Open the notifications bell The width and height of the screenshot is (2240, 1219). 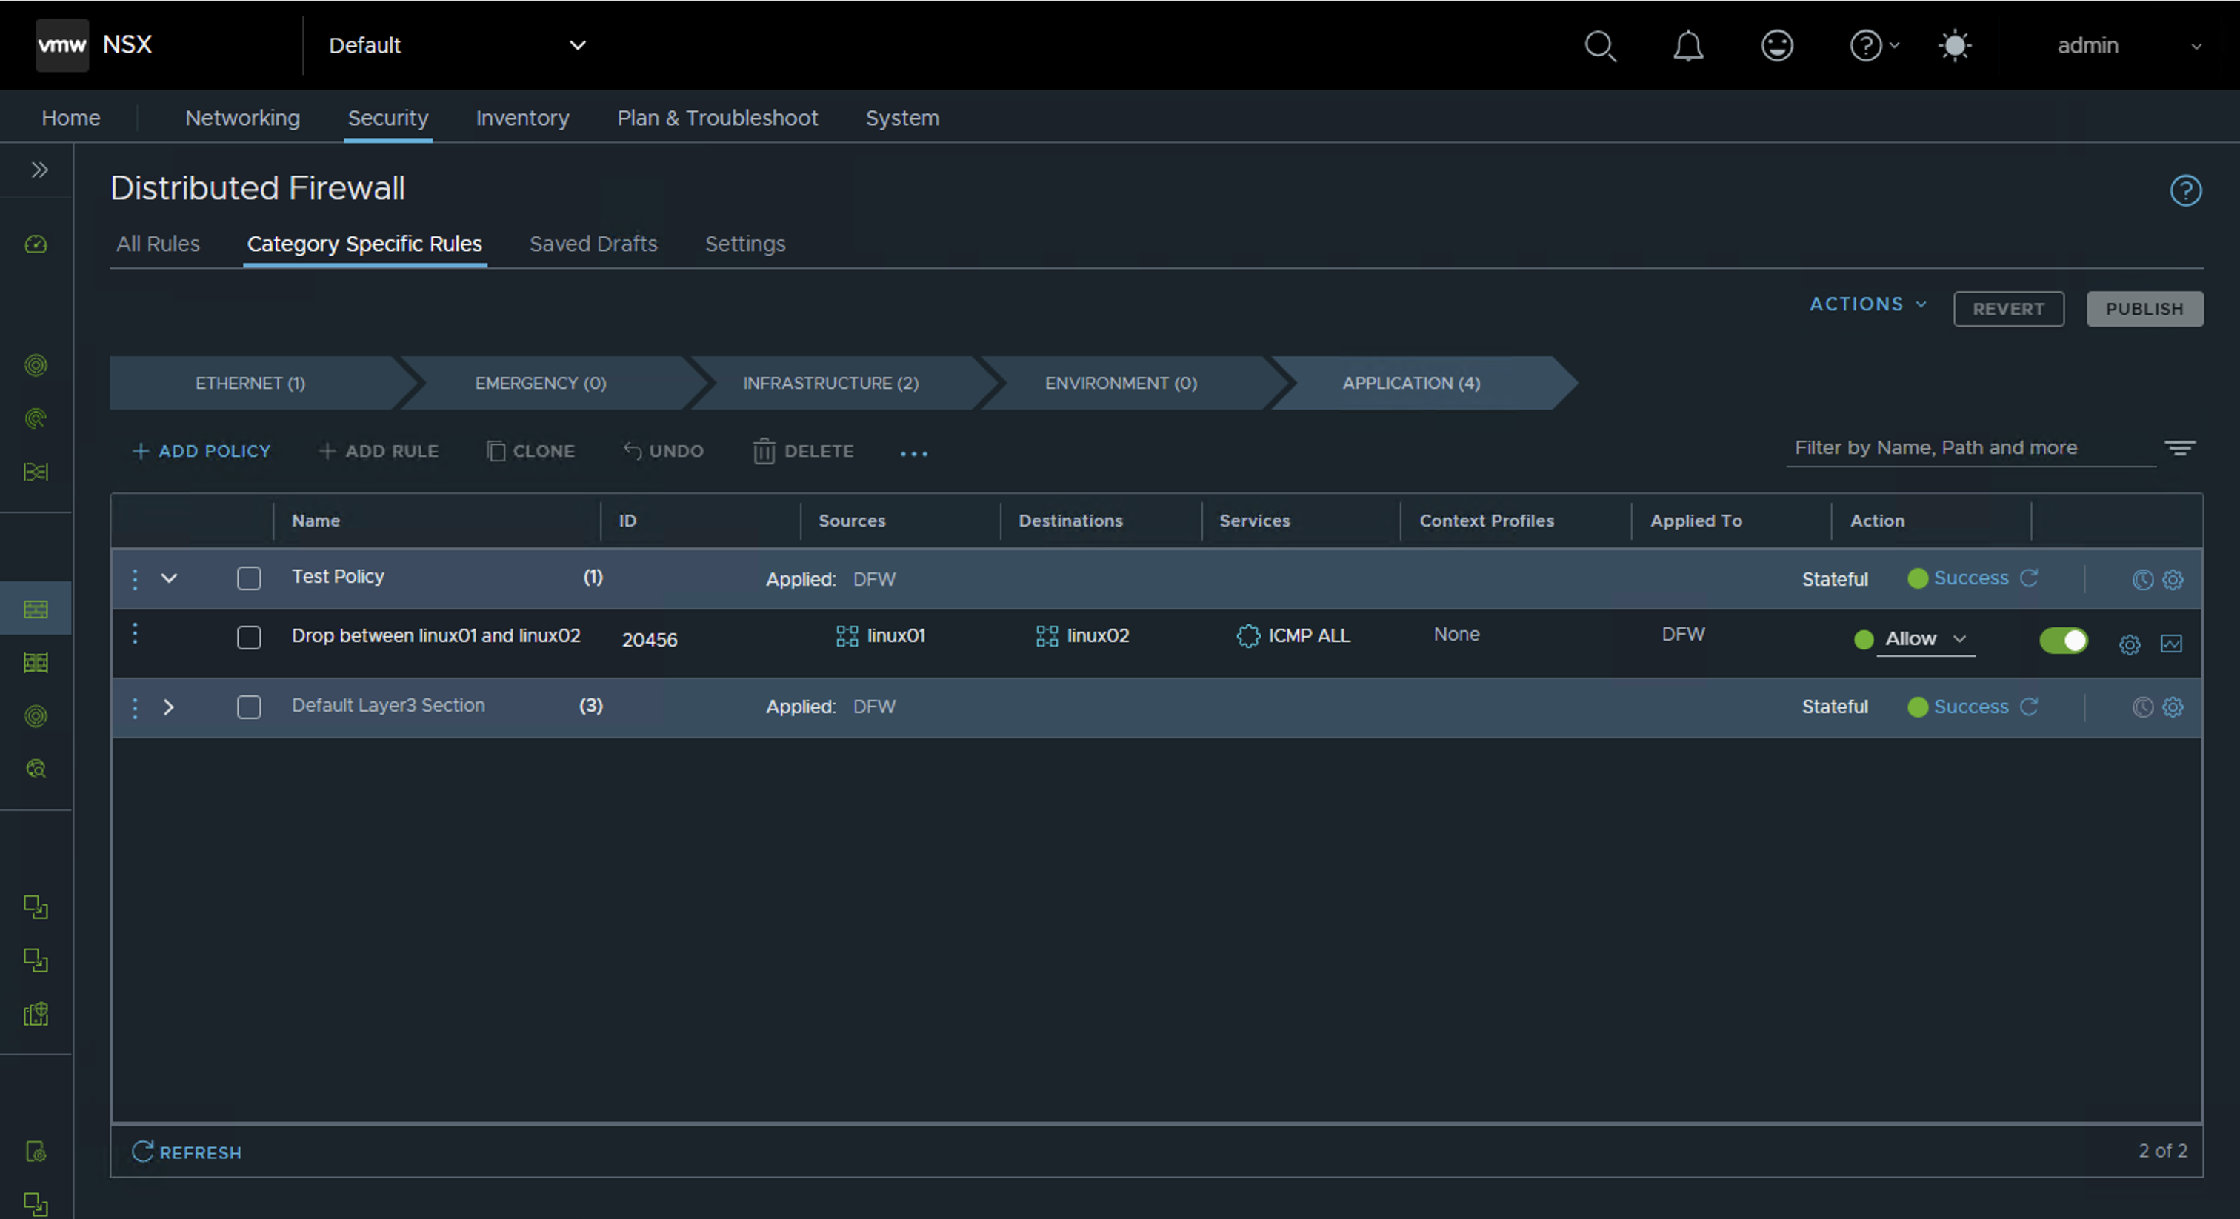point(1688,45)
